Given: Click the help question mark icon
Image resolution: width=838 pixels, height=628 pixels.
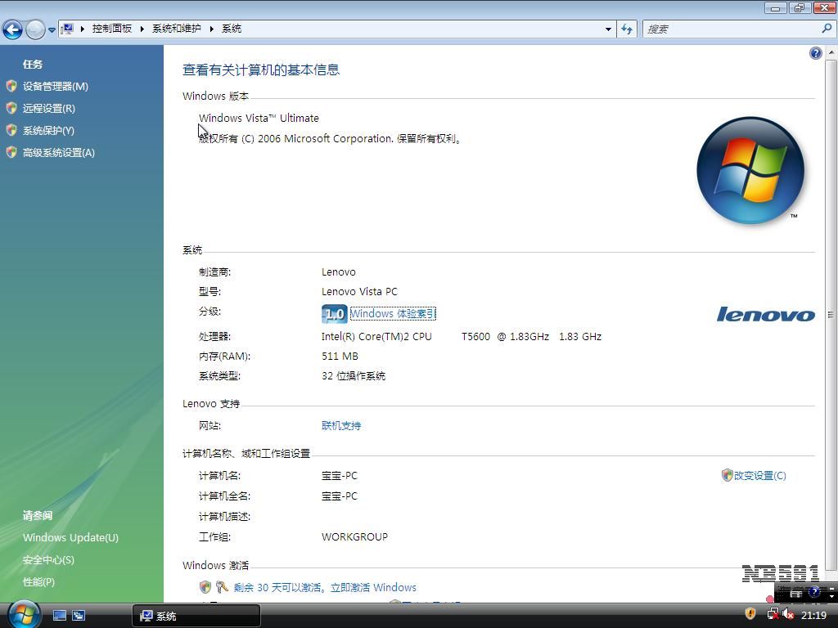Looking at the screenshot, I should pos(815,53).
